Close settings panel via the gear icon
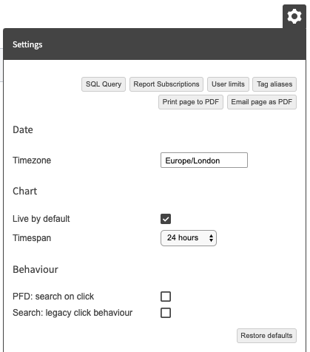The image size is (310, 352). coord(294,16)
